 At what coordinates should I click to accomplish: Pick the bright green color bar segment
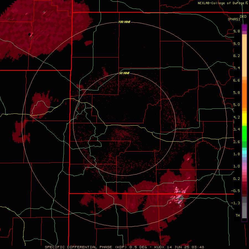244,133
